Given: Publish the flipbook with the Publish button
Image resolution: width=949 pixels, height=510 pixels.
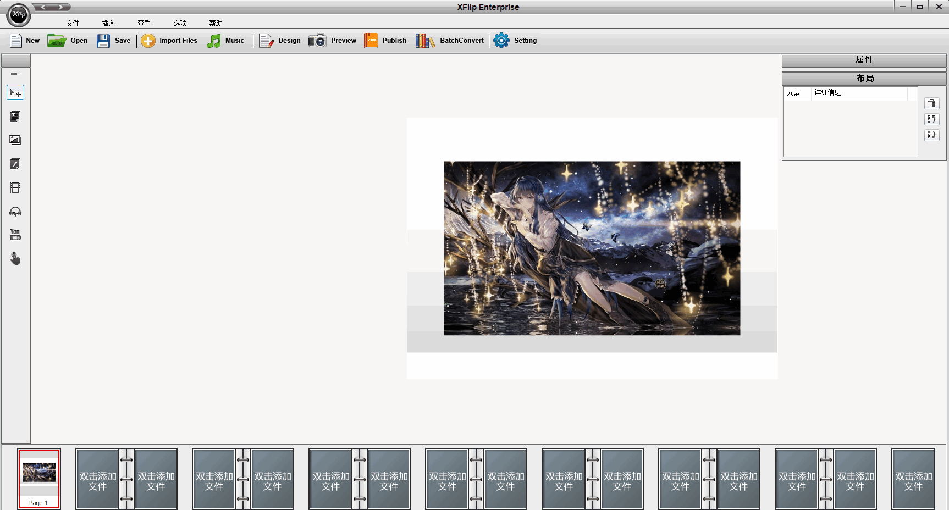Looking at the screenshot, I should point(385,41).
